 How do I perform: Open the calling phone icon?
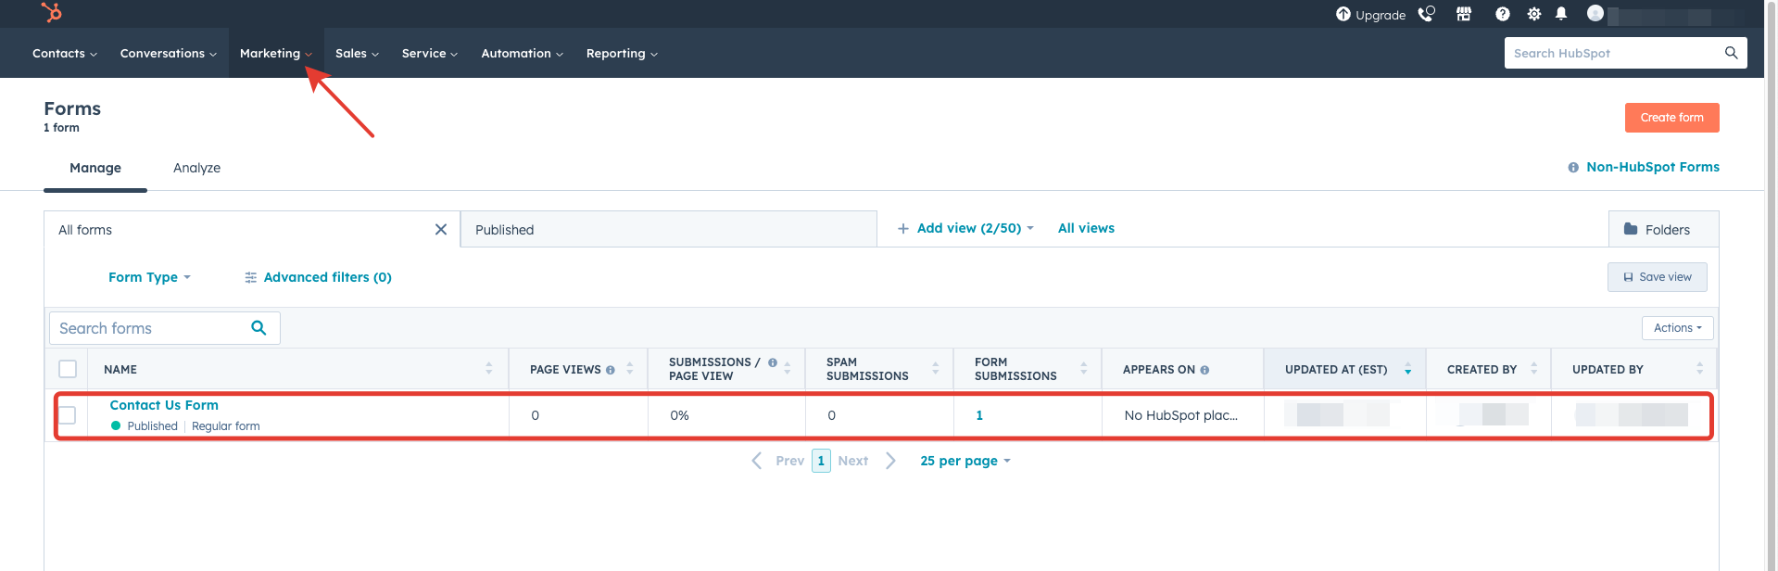tap(1426, 14)
